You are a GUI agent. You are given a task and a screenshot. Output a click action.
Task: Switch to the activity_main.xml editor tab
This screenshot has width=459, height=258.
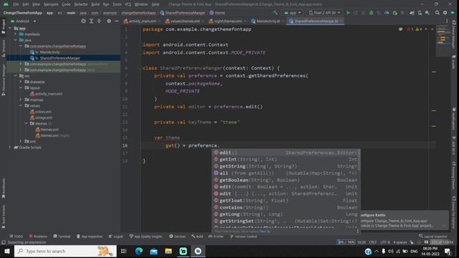(142, 21)
